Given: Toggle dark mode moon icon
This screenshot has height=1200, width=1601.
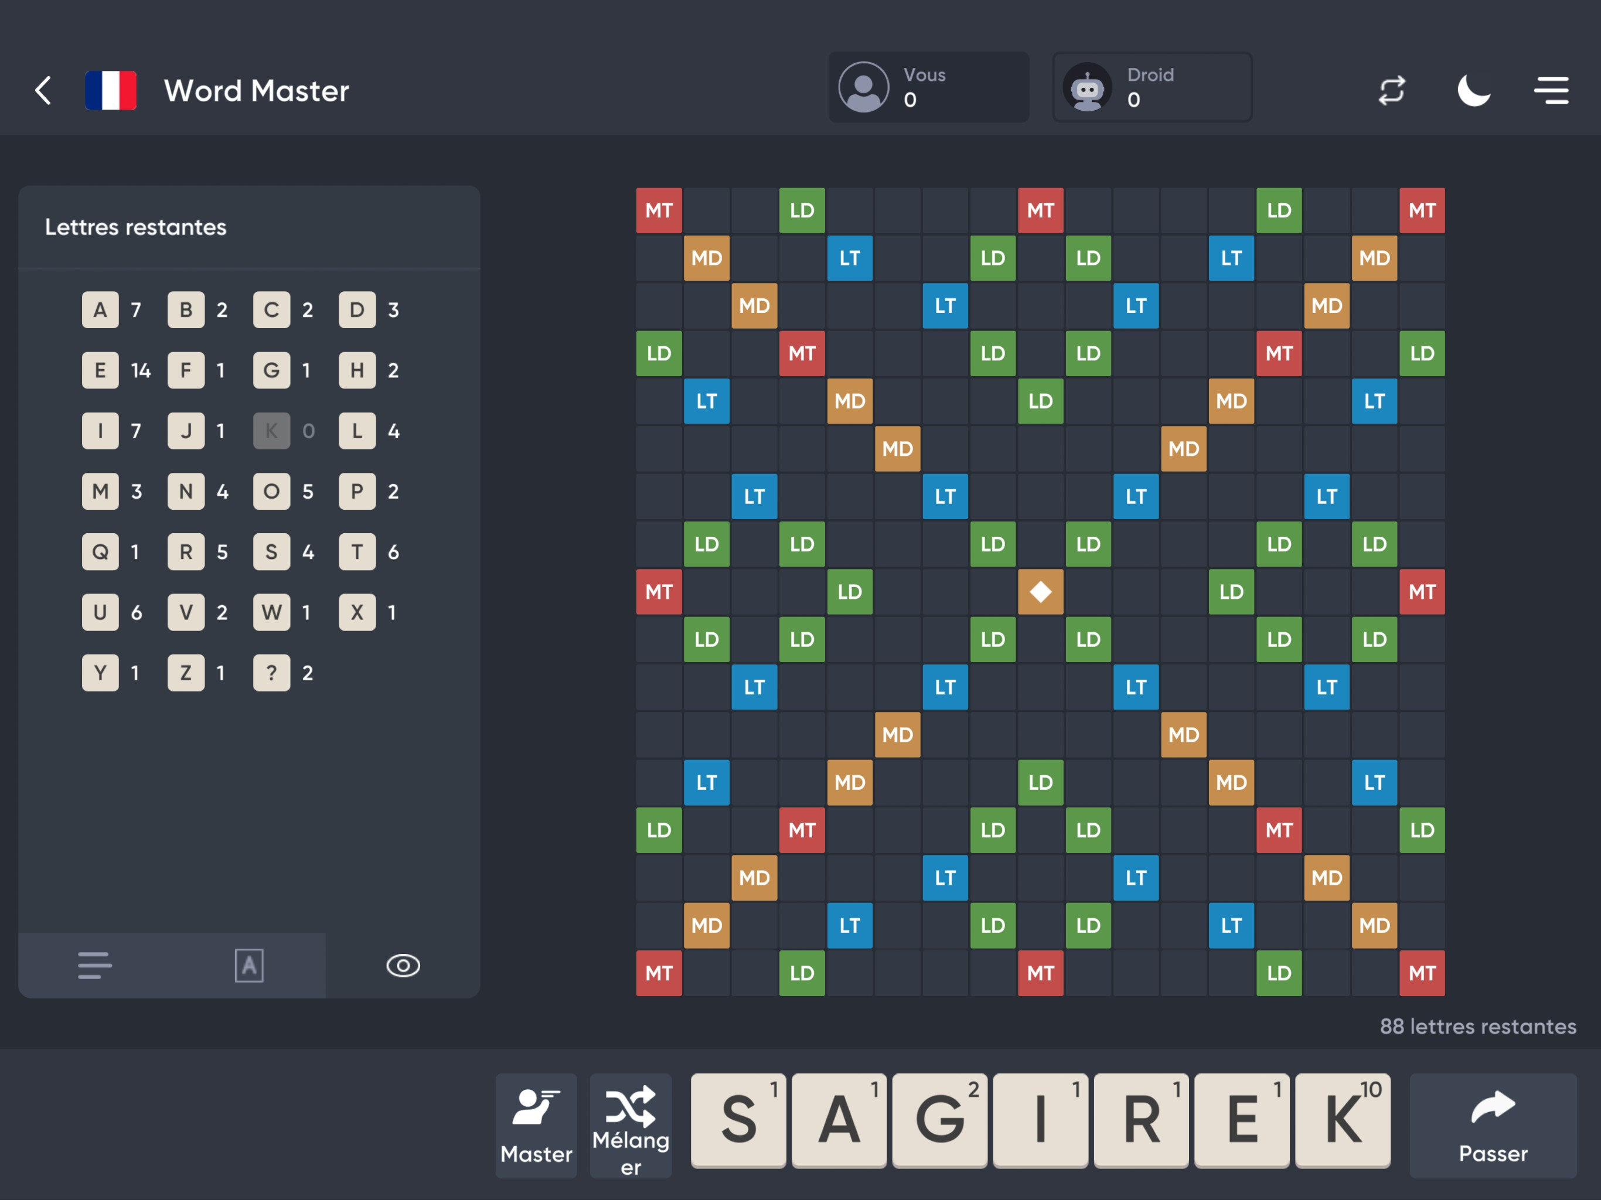Looking at the screenshot, I should pyautogui.click(x=1473, y=90).
